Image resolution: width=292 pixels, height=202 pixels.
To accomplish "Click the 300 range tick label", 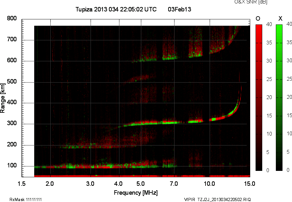I will point(12,123).
